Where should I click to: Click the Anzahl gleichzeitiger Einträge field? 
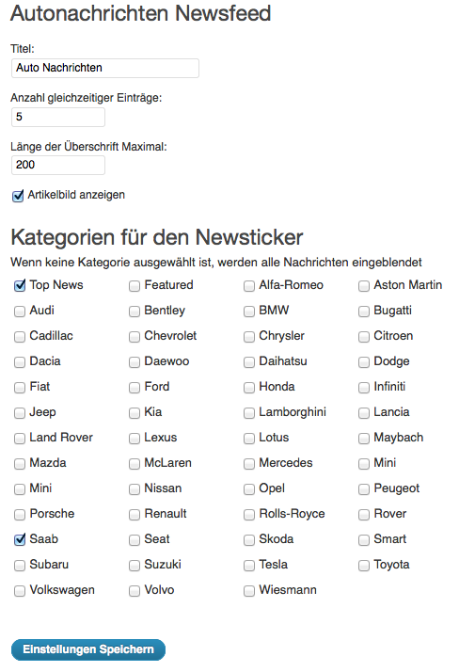click(x=58, y=117)
